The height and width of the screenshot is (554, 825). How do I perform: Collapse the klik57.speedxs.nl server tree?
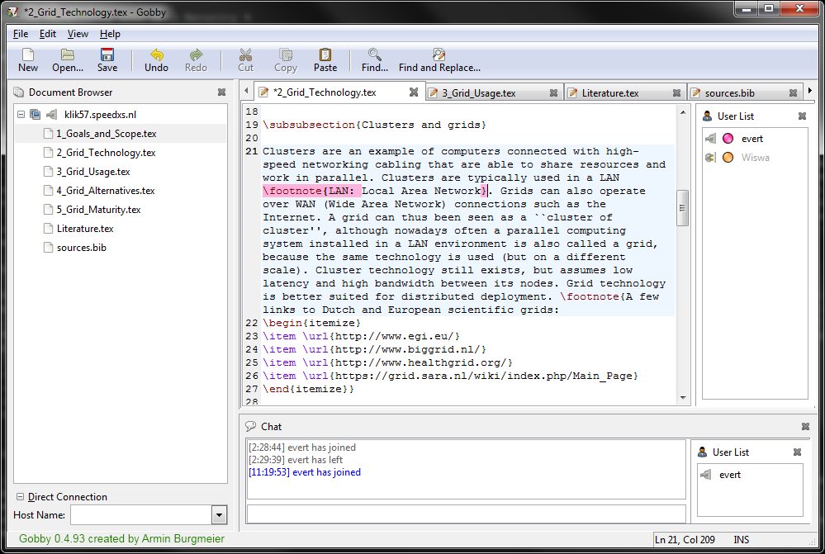[x=21, y=114]
